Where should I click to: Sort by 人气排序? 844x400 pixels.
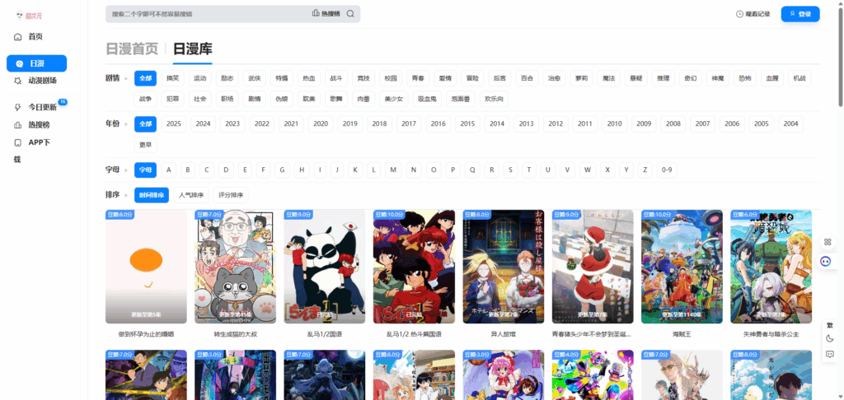click(191, 195)
